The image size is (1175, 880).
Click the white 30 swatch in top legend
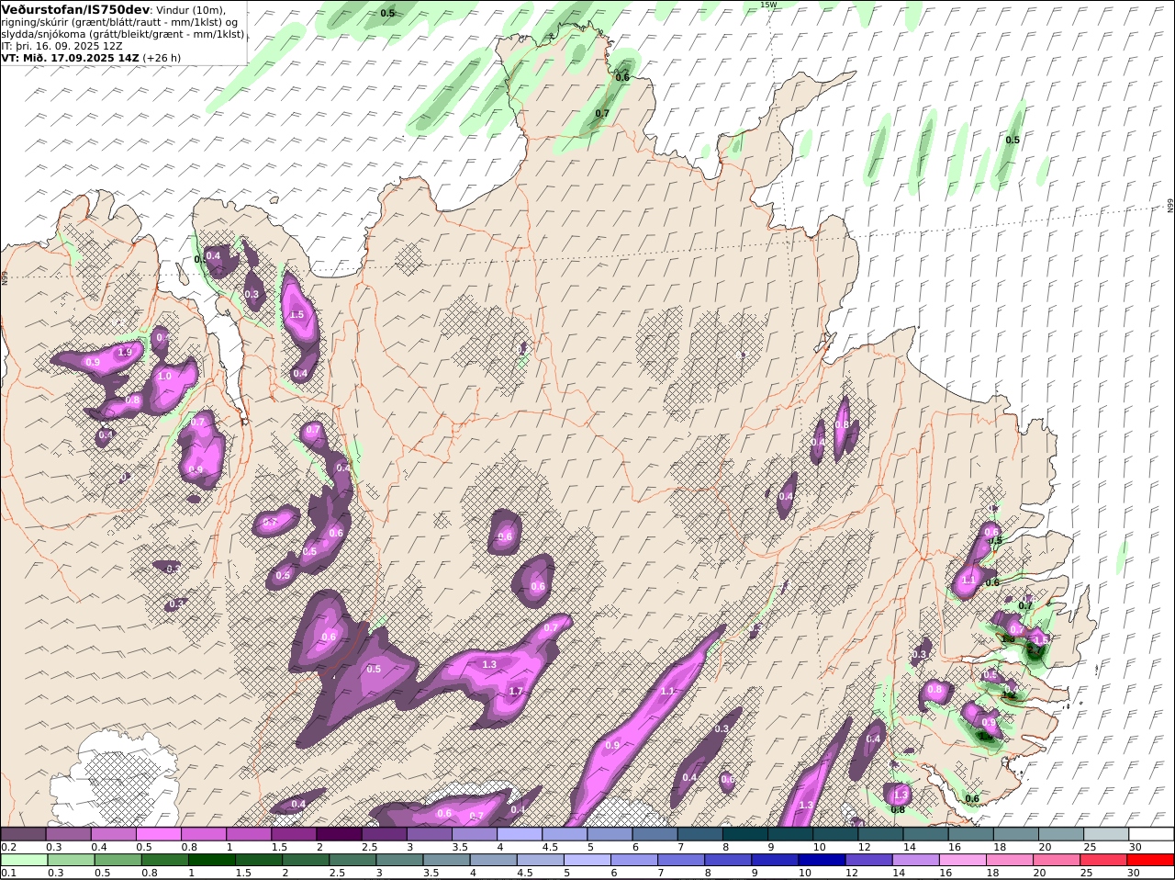1150,834
